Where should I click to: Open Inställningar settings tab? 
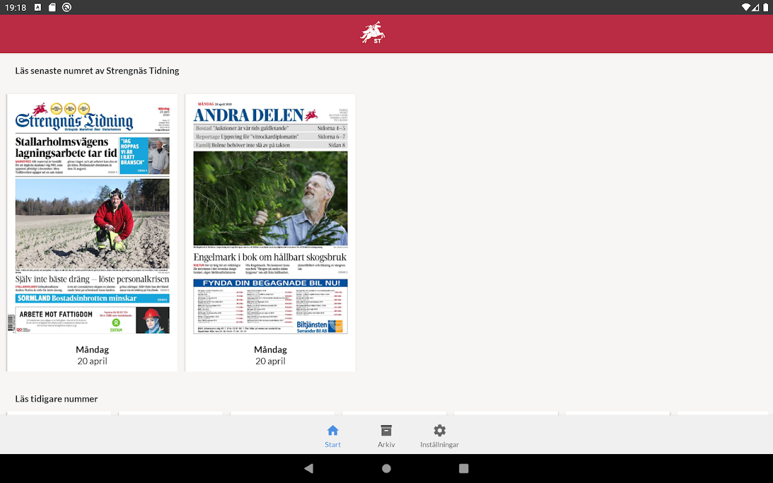tap(440, 437)
